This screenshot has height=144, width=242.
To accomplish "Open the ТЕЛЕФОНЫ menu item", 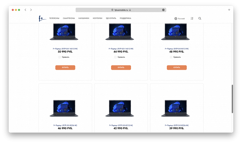I will coord(54,18).
